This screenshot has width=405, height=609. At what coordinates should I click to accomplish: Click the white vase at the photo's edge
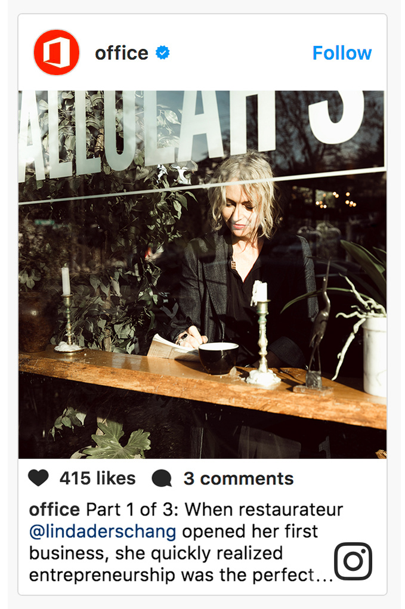click(x=375, y=357)
